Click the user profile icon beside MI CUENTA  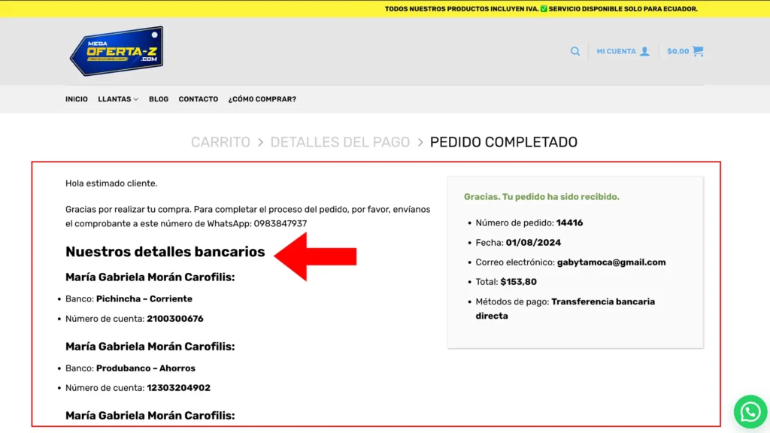click(644, 51)
